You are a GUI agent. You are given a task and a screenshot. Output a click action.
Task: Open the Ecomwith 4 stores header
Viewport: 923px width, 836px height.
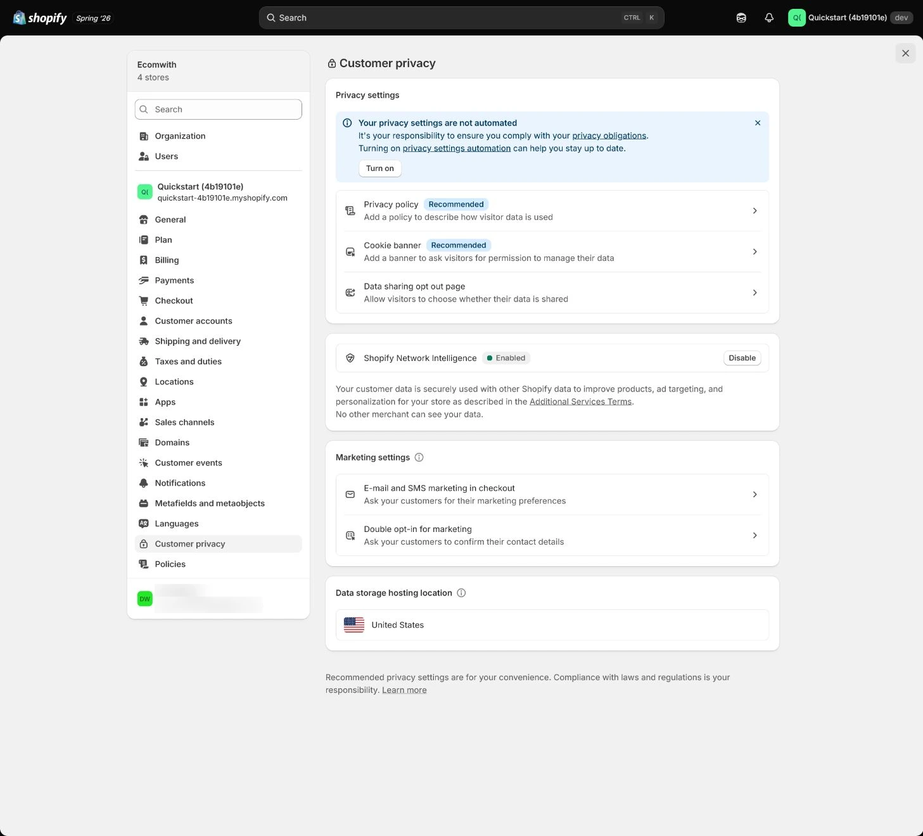click(x=218, y=71)
